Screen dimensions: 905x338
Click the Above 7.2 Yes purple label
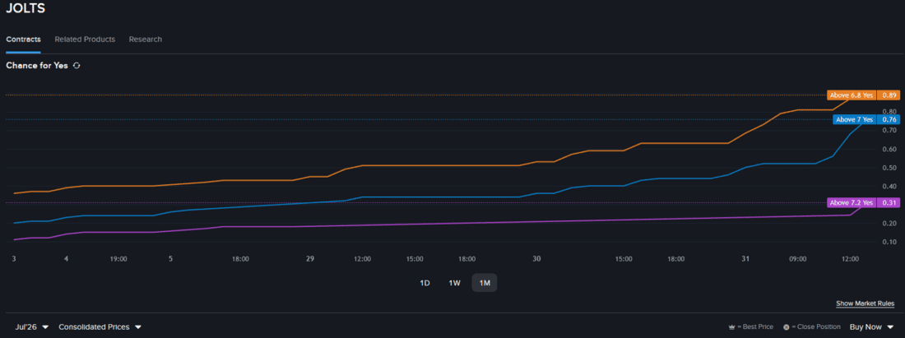click(852, 202)
